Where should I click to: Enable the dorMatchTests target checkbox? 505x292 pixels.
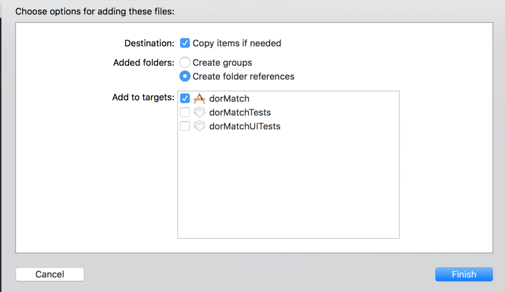(185, 112)
